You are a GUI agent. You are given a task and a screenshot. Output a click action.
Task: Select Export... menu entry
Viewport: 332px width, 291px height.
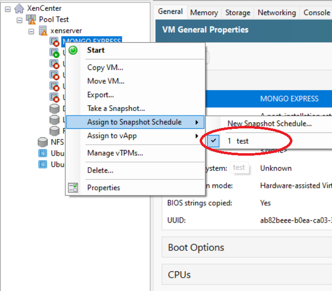click(135, 95)
